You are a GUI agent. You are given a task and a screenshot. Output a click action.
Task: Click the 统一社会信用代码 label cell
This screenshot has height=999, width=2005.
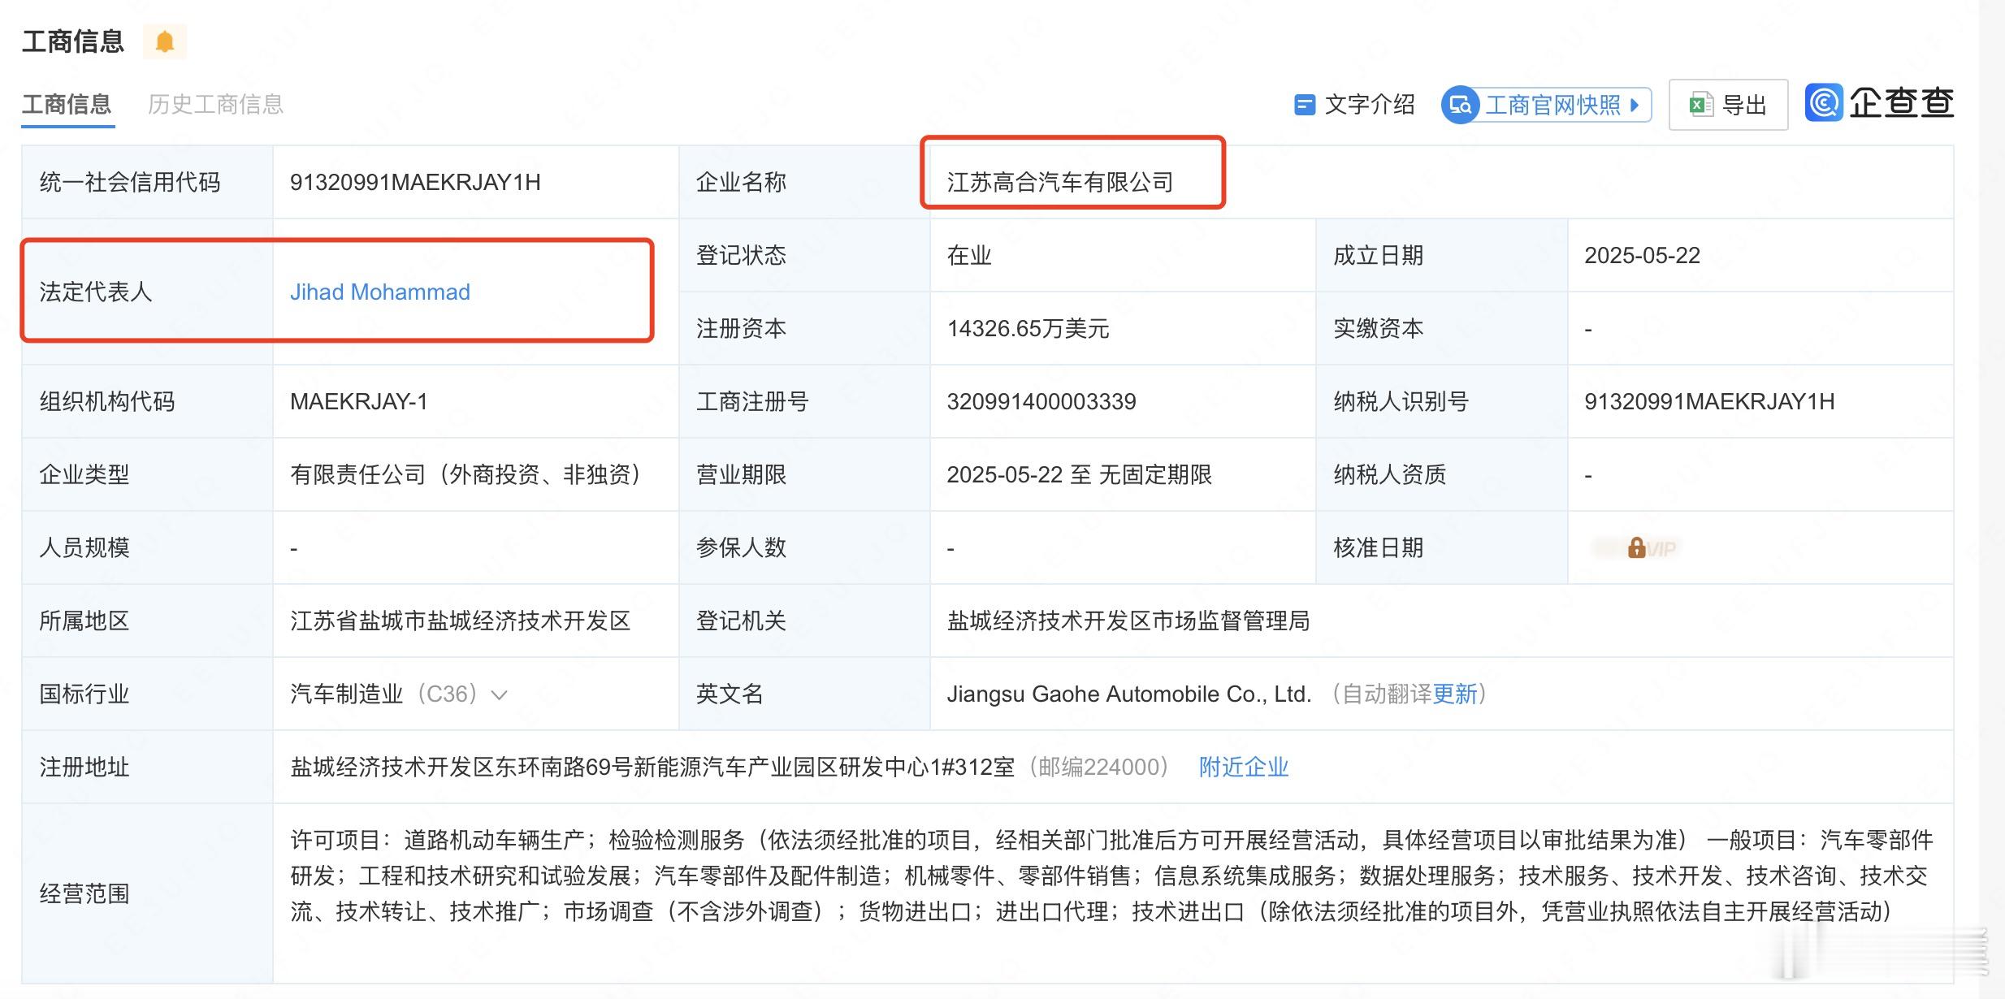(147, 183)
